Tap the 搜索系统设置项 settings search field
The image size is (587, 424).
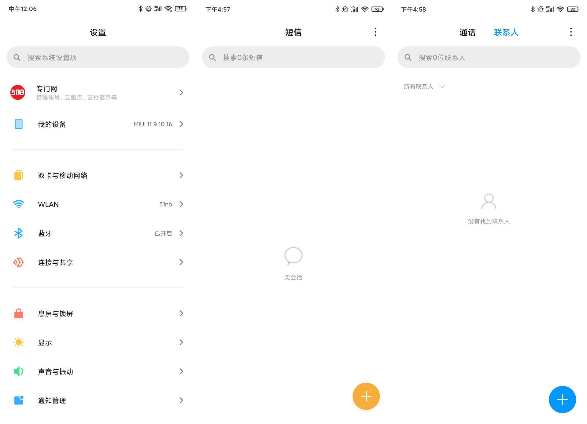[98, 57]
